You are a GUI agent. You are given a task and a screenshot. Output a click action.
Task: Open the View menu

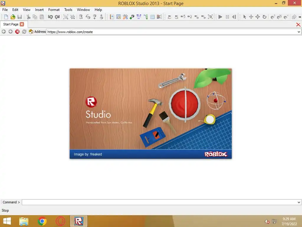tap(27, 10)
